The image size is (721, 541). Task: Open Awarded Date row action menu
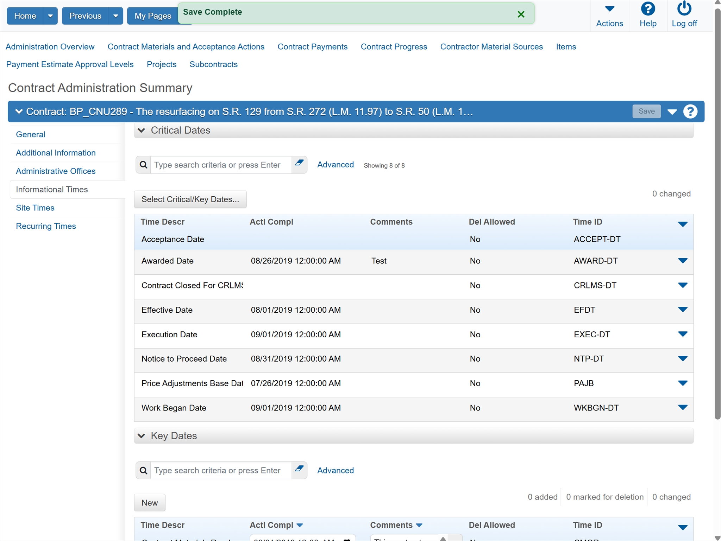tap(682, 261)
